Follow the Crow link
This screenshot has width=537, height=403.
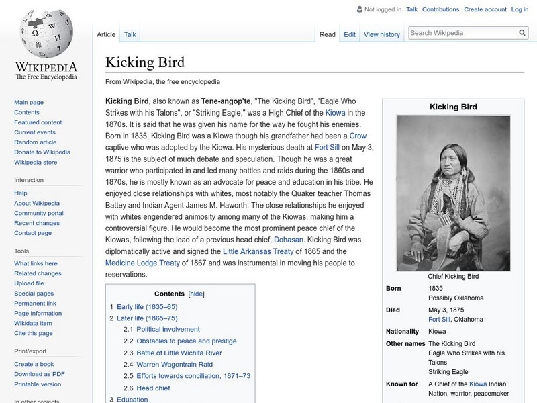(x=358, y=136)
